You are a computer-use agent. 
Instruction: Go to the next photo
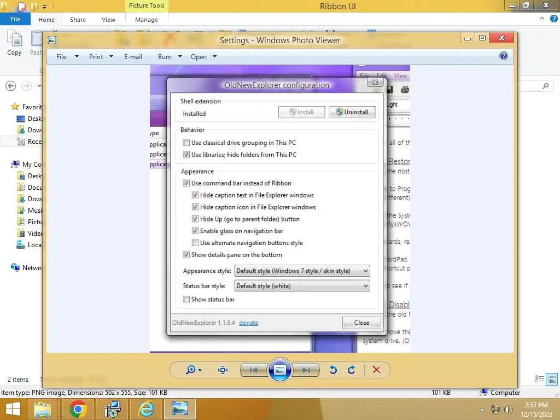pos(306,370)
